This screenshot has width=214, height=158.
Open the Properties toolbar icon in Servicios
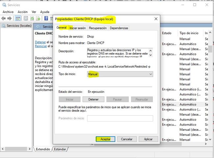(x=26, y=18)
